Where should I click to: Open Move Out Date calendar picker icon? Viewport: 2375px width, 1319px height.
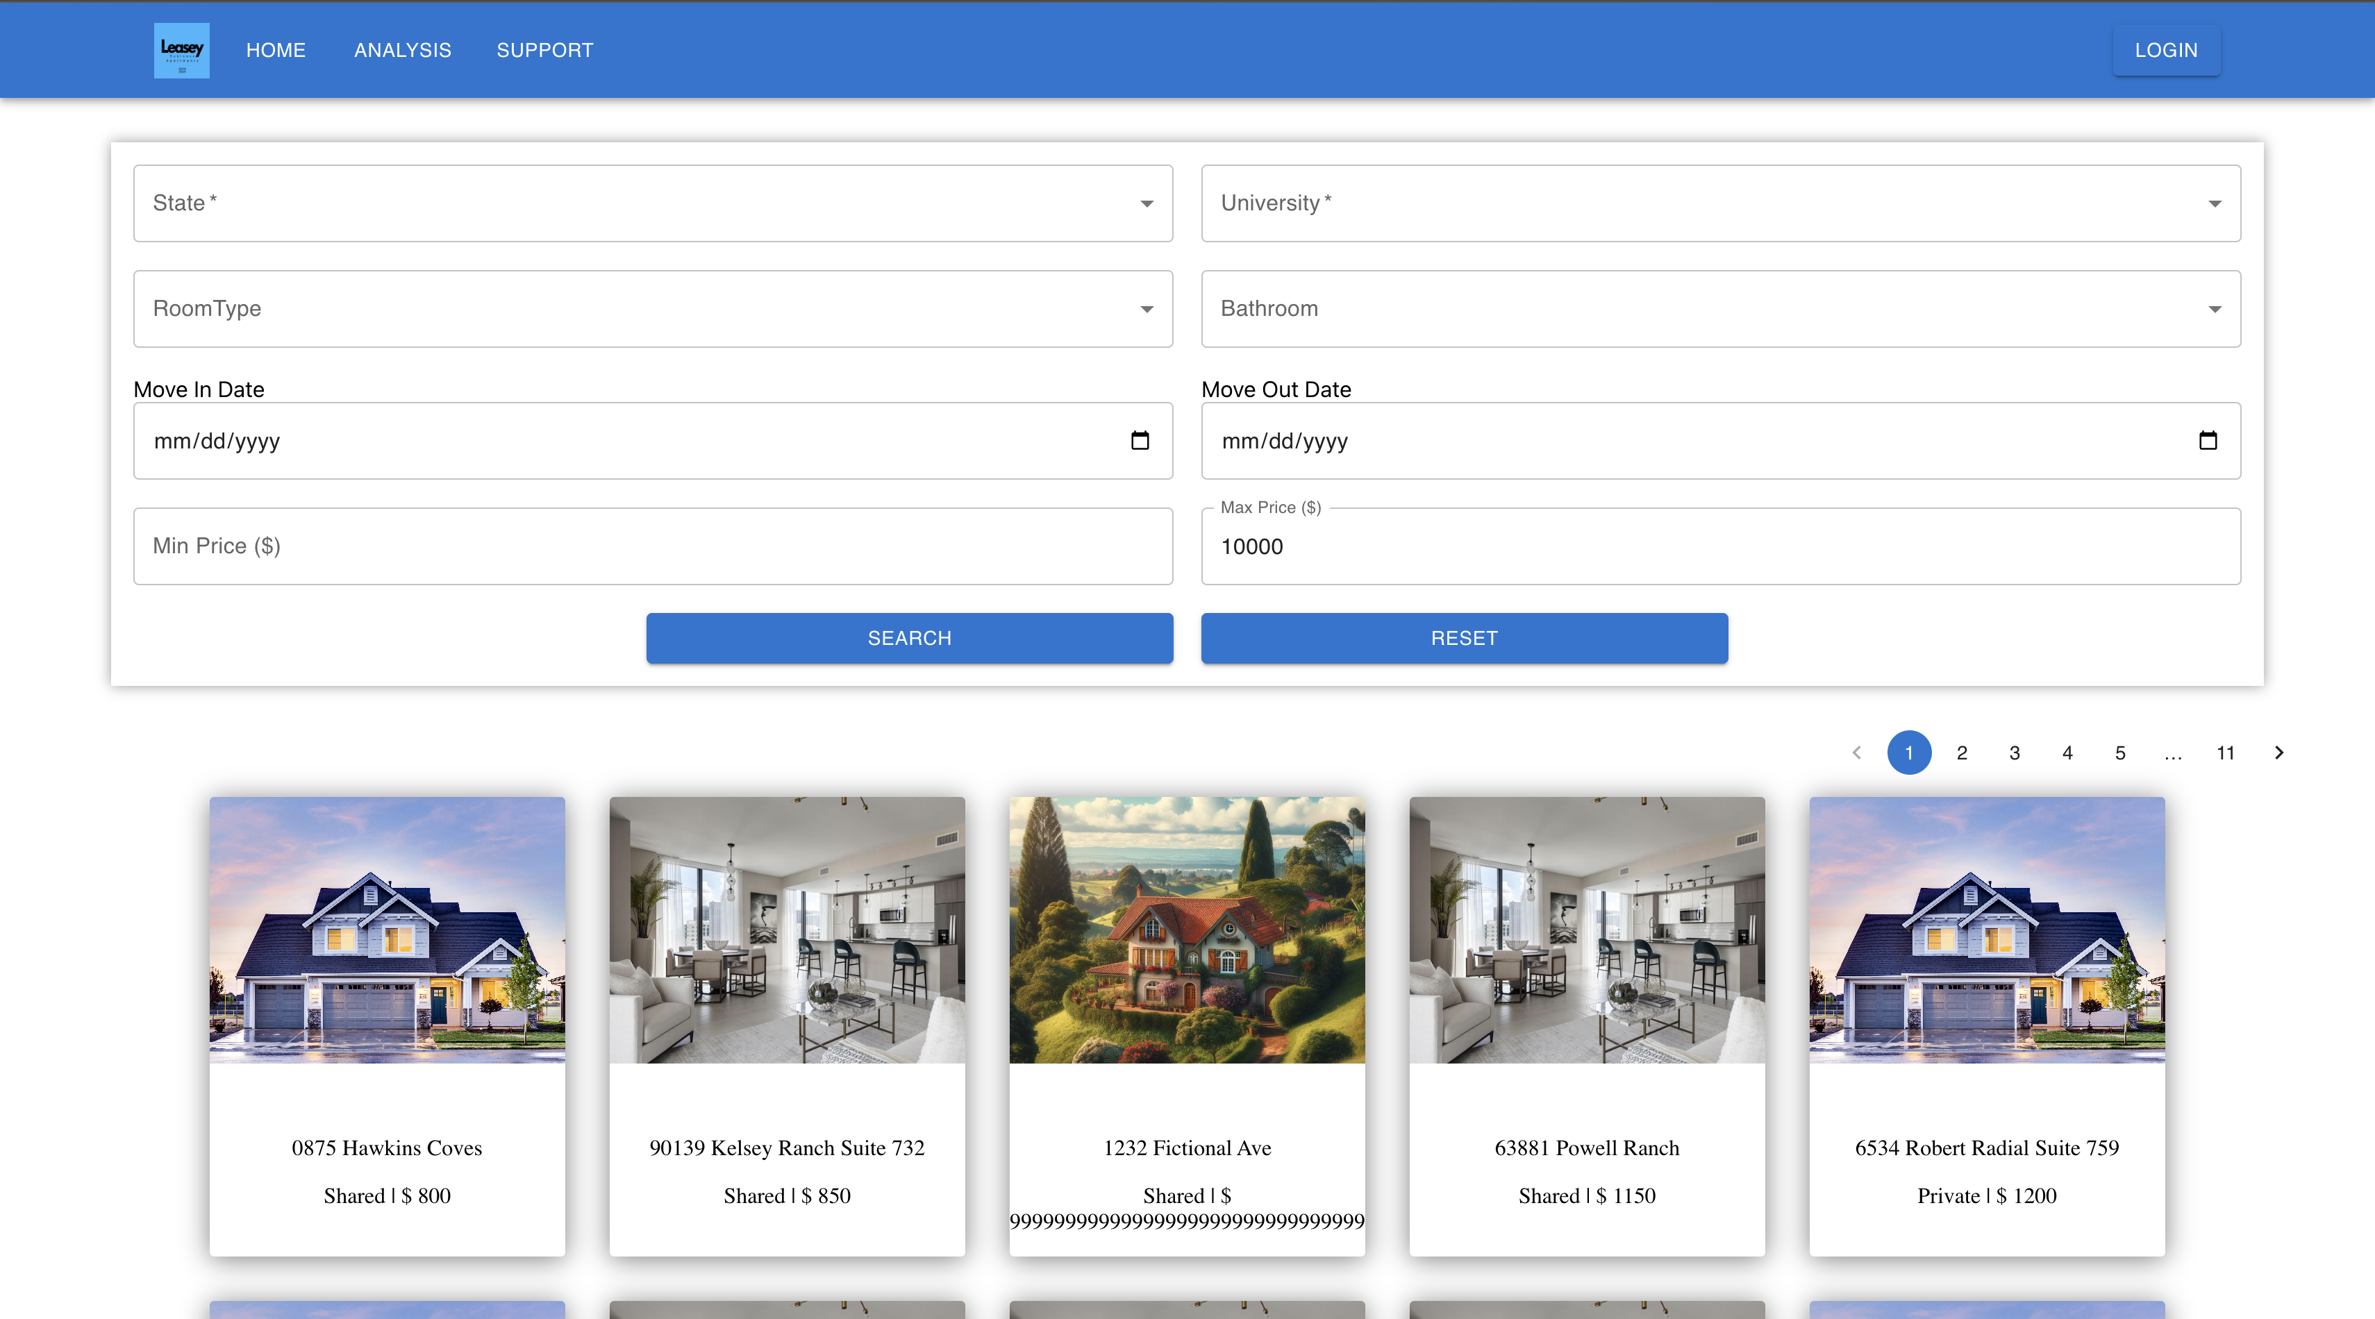[2207, 441]
